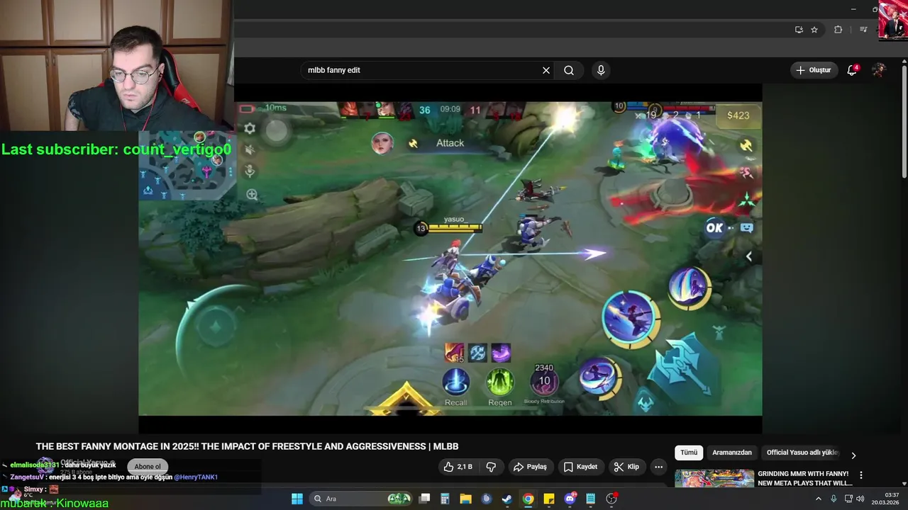Start voice search with the microphone icon
This screenshot has height=510, width=908.
[x=601, y=70]
